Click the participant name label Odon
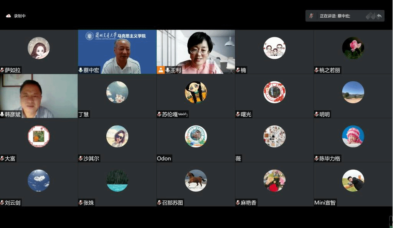The height and width of the screenshot is (228, 393). coord(164,159)
